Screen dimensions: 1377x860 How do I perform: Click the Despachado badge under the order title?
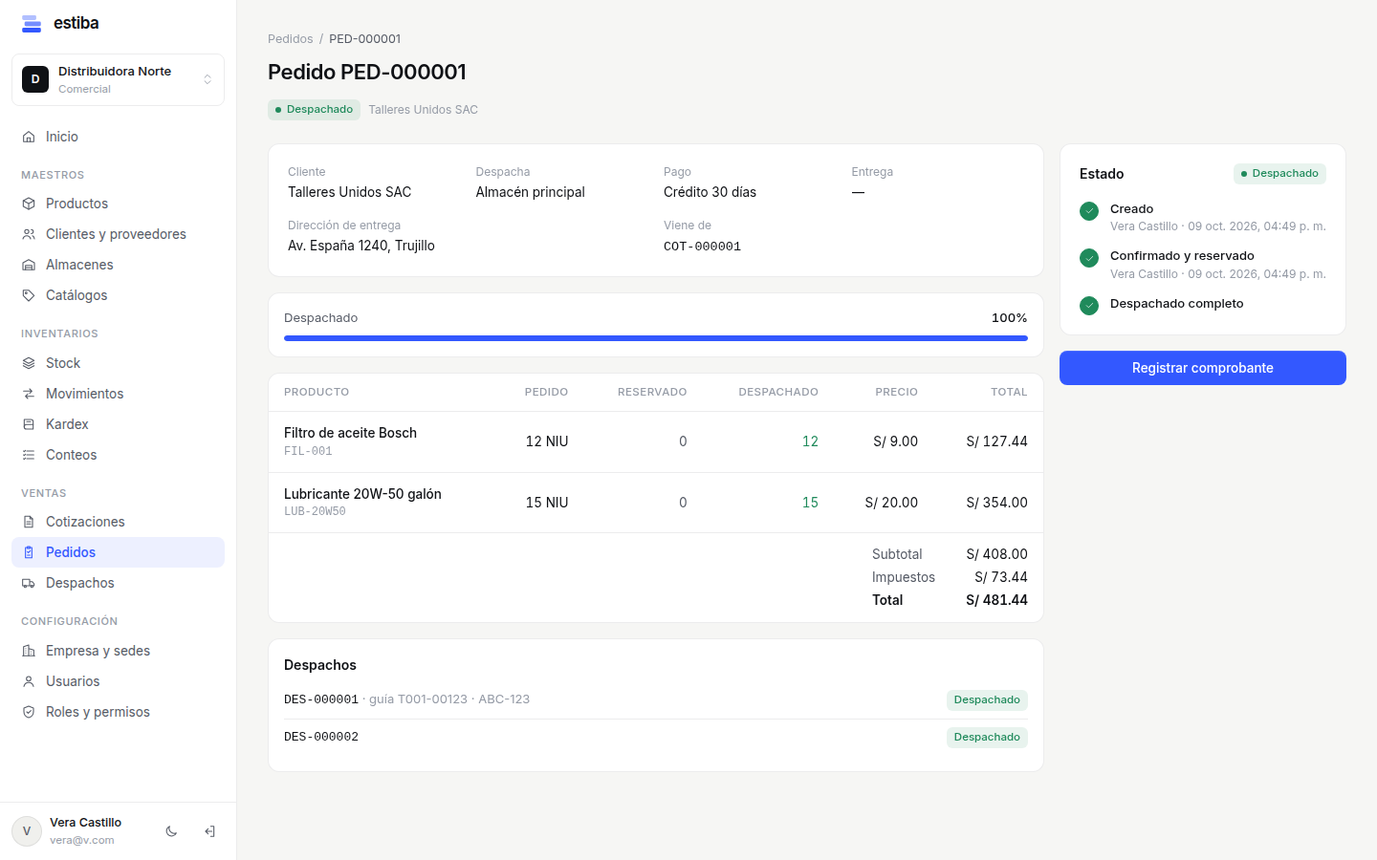pos(314,110)
